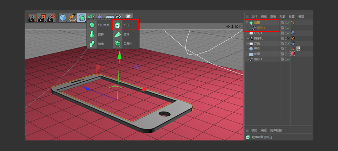This screenshot has height=151, width=338.
Task: Open the Render Settings clapperboard with gear
Action: [51, 18]
